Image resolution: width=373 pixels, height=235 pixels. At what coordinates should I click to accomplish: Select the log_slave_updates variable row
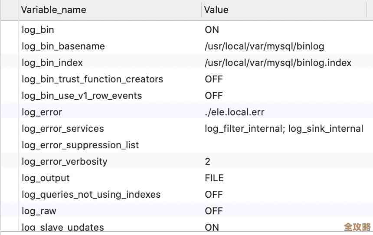click(x=63, y=227)
